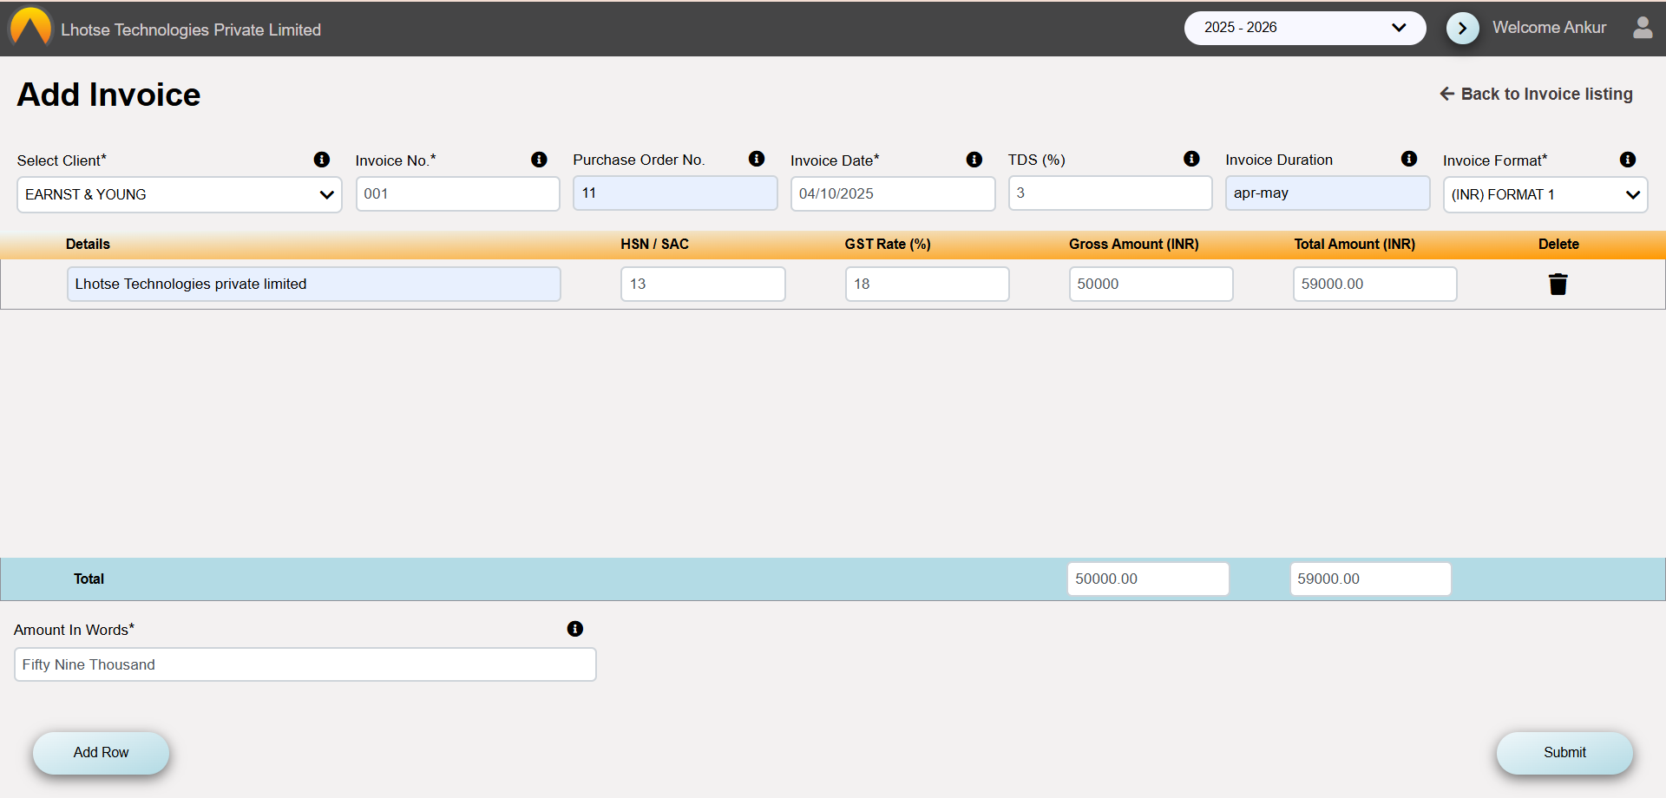Click the Details column header
The image size is (1666, 798).
pyautogui.click(x=88, y=244)
